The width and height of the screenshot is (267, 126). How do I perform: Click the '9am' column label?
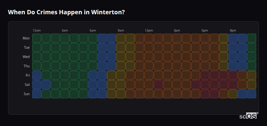(x=121, y=31)
